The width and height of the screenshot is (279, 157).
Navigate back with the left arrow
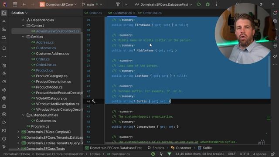point(24,4)
